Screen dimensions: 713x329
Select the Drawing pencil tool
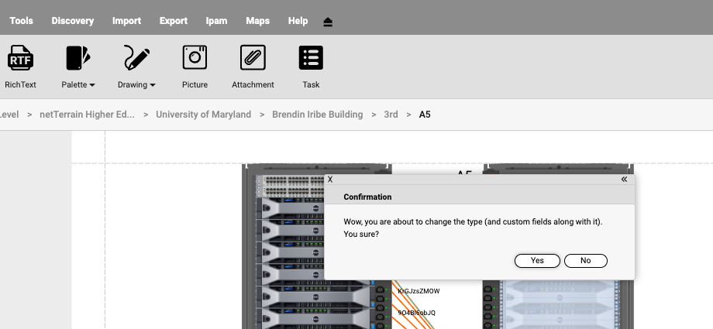[136, 58]
